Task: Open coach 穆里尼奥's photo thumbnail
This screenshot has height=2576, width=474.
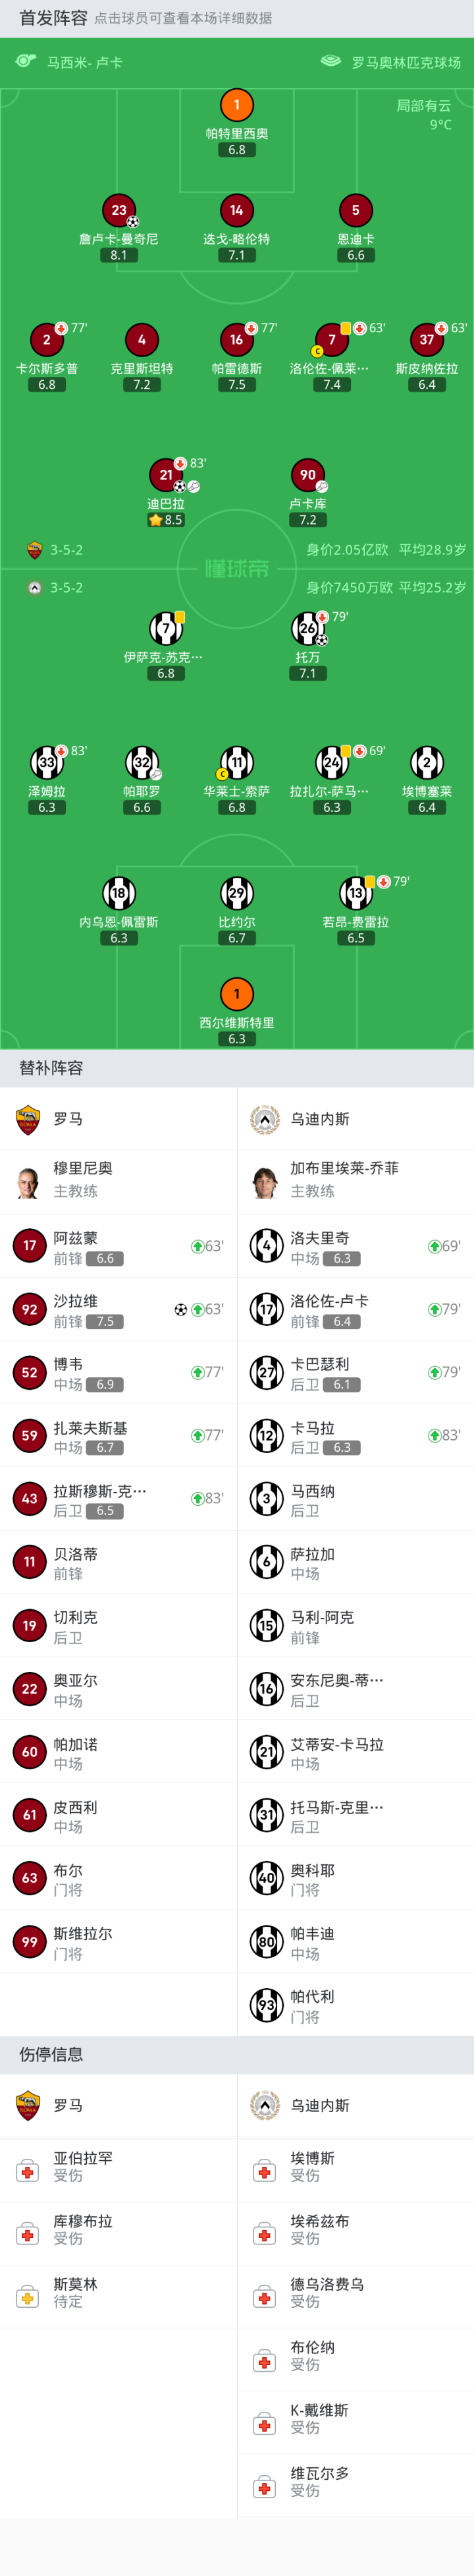Action: (x=27, y=1181)
